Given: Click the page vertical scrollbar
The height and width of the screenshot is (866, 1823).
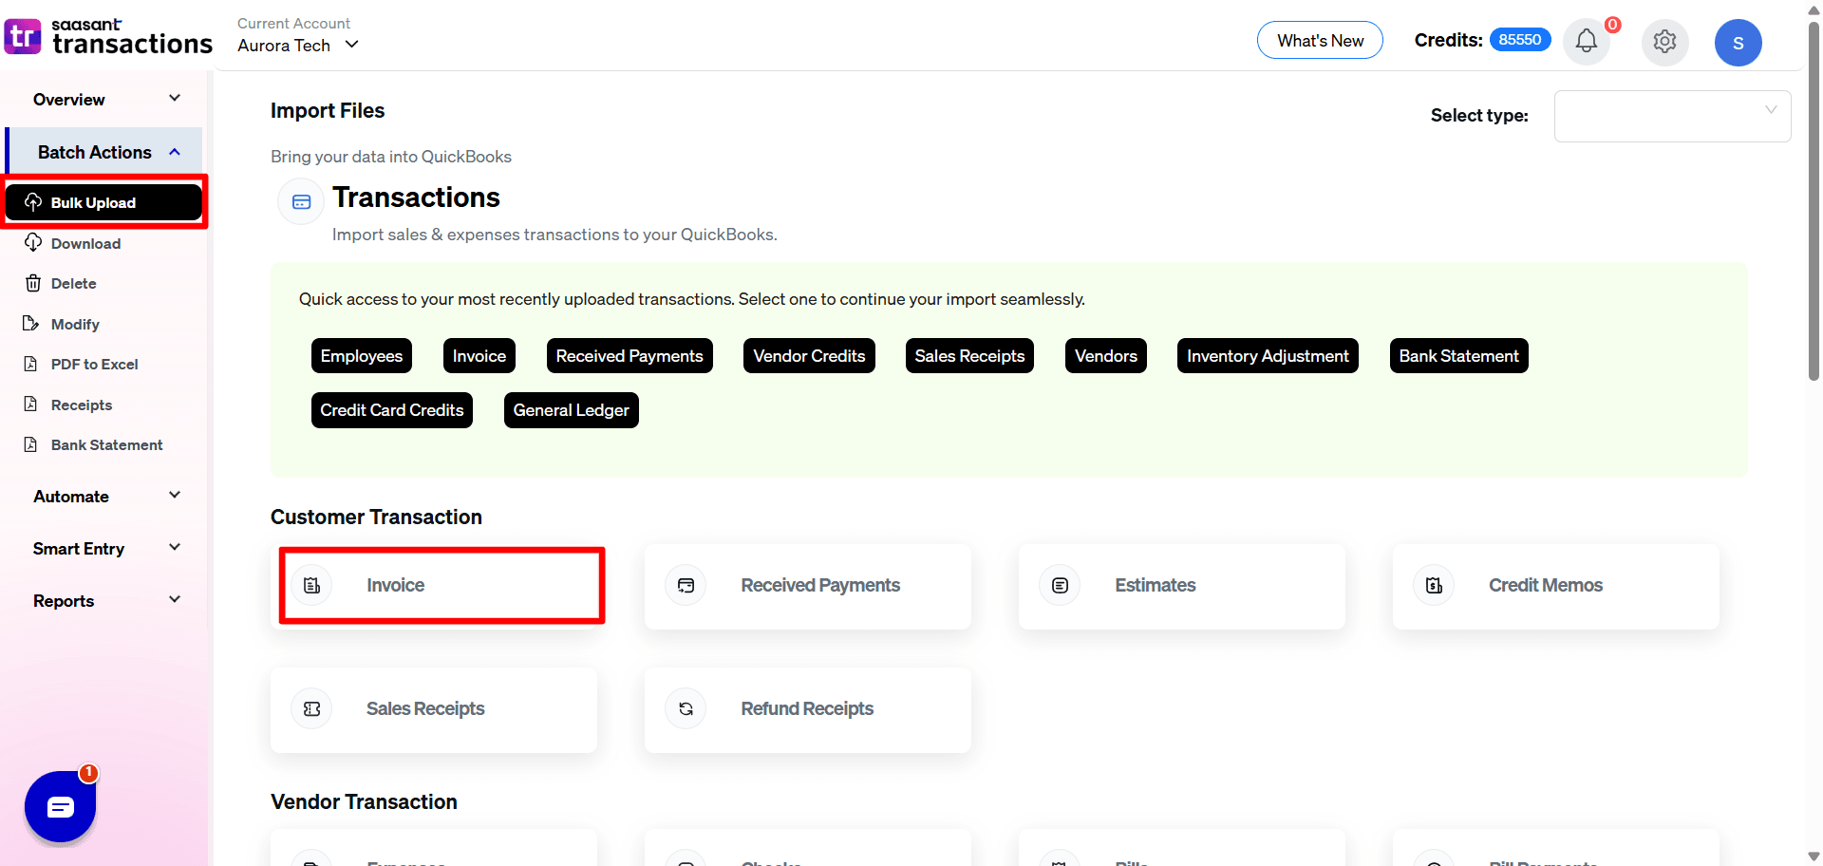Looking at the screenshot, I should 1814,199.
